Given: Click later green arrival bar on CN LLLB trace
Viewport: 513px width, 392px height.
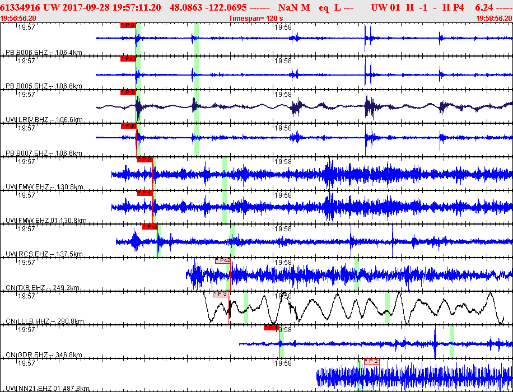Looking at the screenshot, I should click(388, 308).
